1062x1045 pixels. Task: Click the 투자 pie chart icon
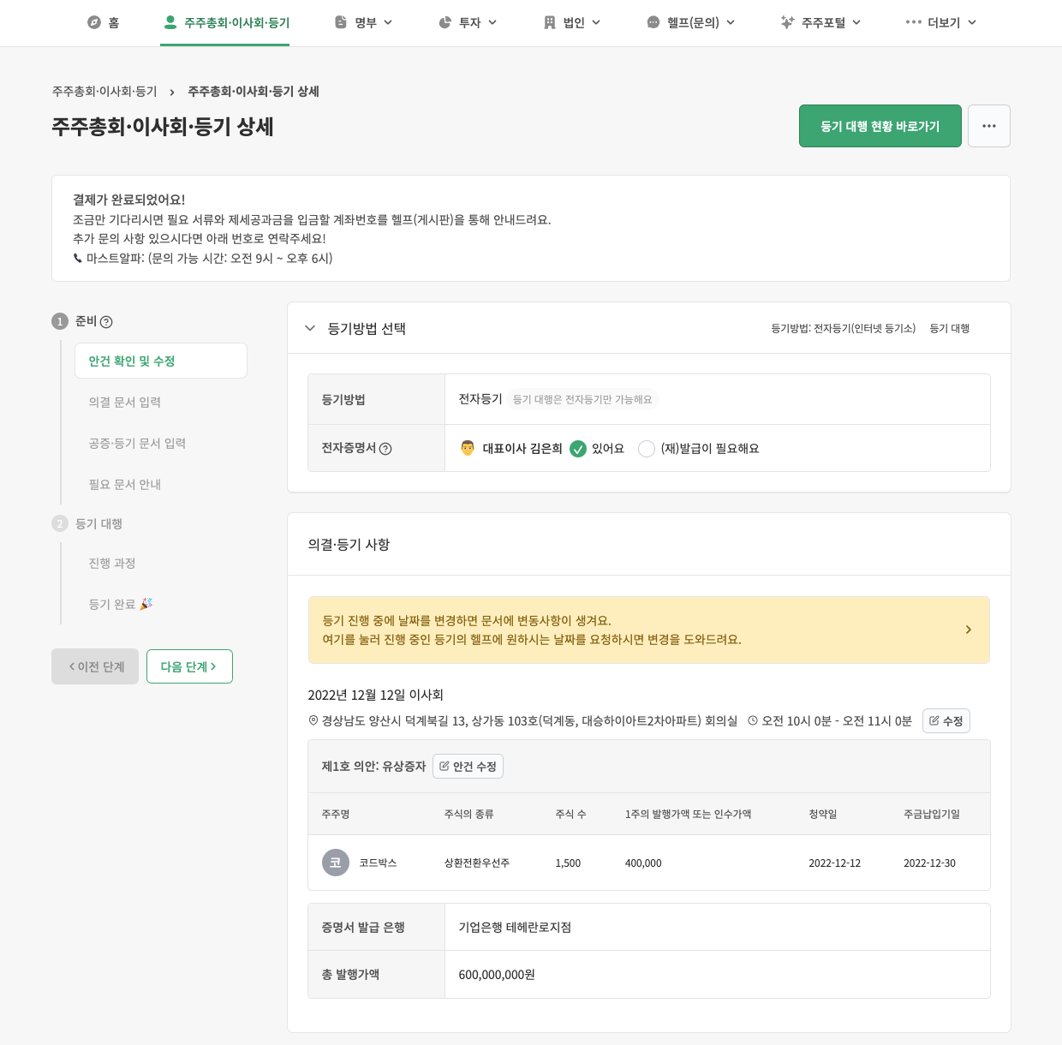[x=444, y=22]
